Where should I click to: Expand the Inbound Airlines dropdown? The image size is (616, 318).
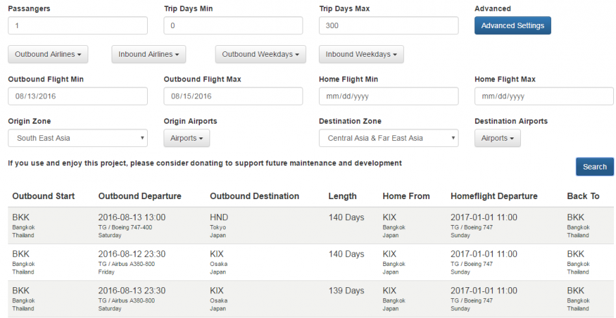(149, 54)
